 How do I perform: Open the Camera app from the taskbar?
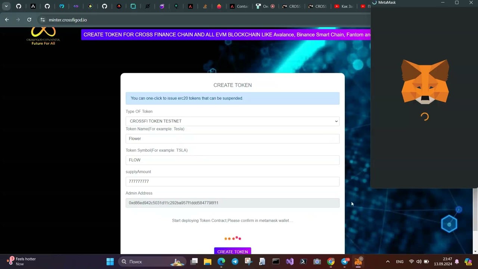(x=317, y=262)
